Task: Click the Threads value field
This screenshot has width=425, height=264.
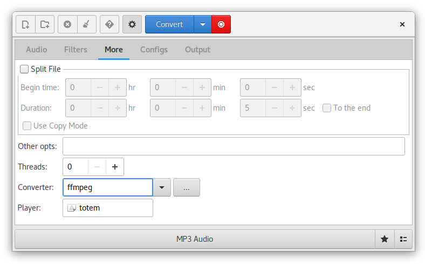Action: click(x=76, y=167)
